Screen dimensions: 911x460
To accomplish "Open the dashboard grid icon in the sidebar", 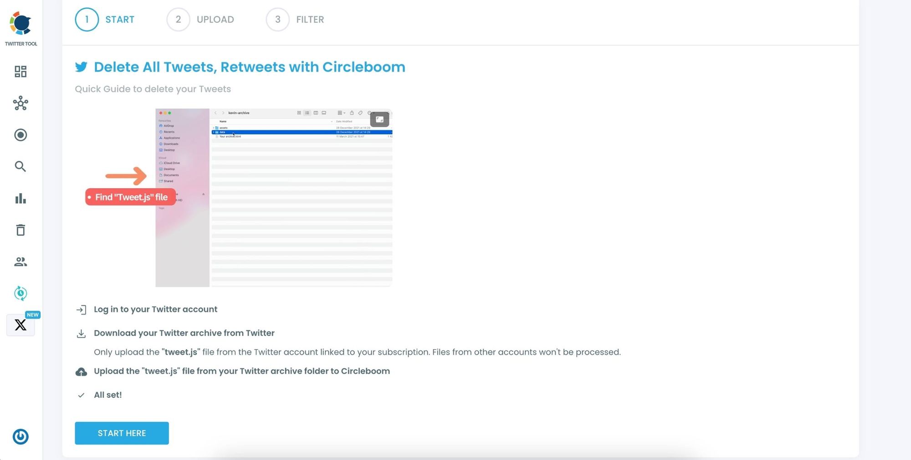I will pyautogui.click(x=20, y=71).
